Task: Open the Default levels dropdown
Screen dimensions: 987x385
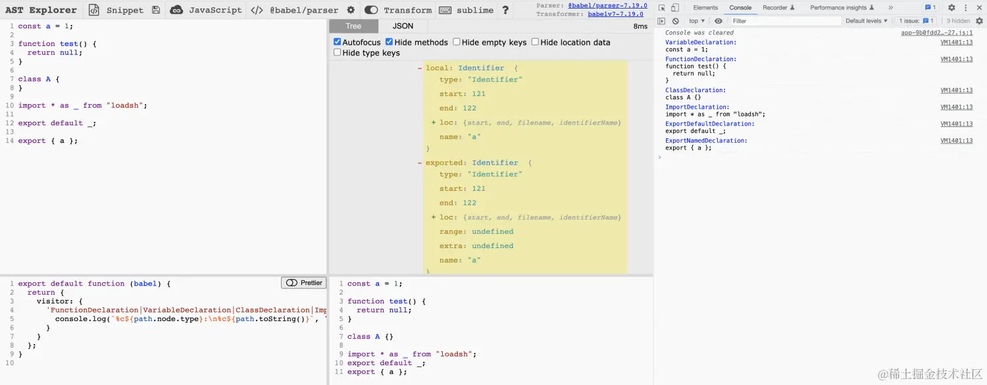Action: (x=867, y=21)
